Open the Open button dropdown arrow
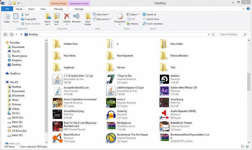This screenshot has height=150, width=252. [x=138, y=14]
